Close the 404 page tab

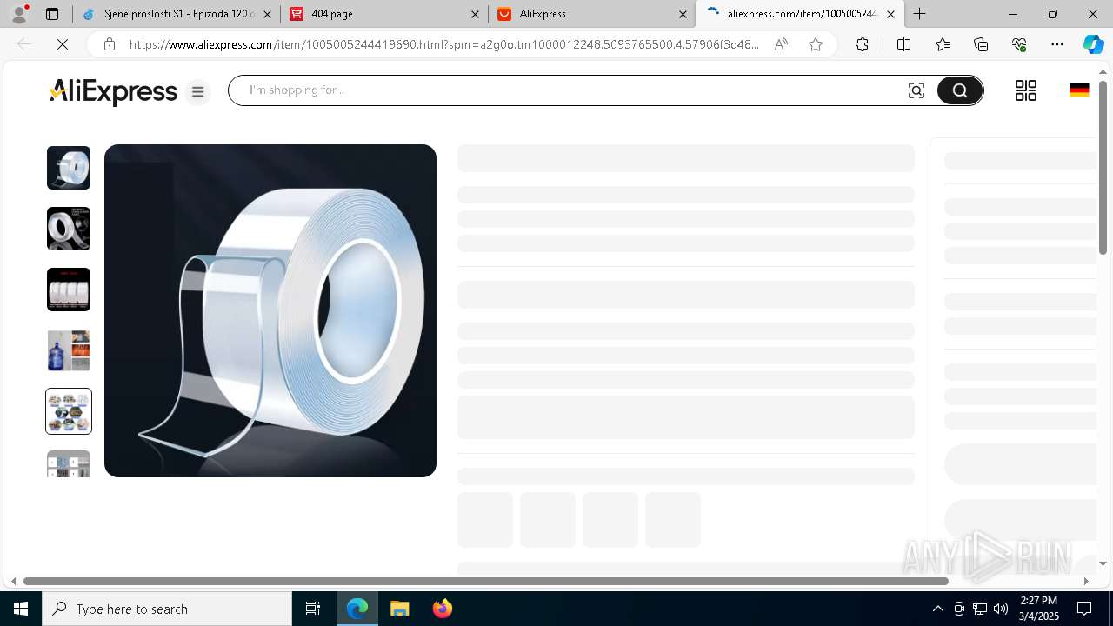point(475,14)
